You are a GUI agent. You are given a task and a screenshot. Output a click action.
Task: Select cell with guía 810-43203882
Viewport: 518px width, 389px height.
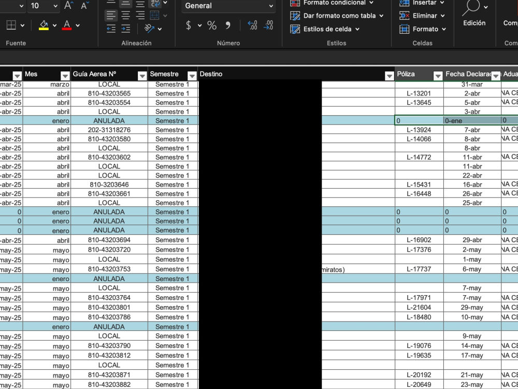(x=109, y=385)
